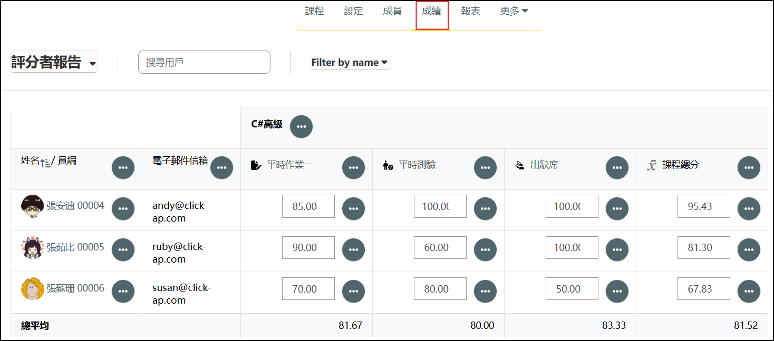Image resolution: width=774 pixels, height=341 pixels.
Task: Switch to the 成績 tab
Action: coord(432,11)
